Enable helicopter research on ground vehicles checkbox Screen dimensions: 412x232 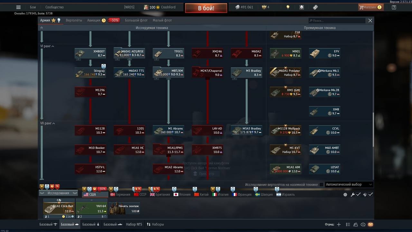click(321, 185)
